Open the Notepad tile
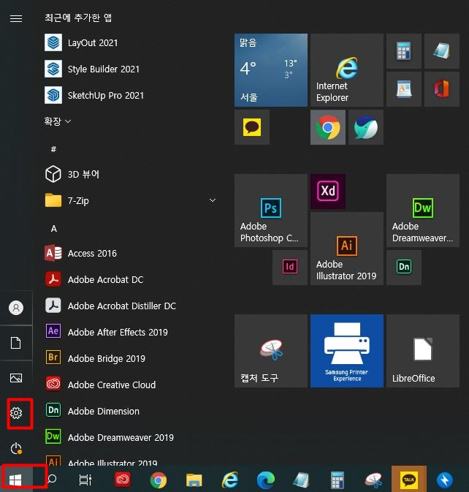Screen dimensions: 469x492 tap(442, 51)
